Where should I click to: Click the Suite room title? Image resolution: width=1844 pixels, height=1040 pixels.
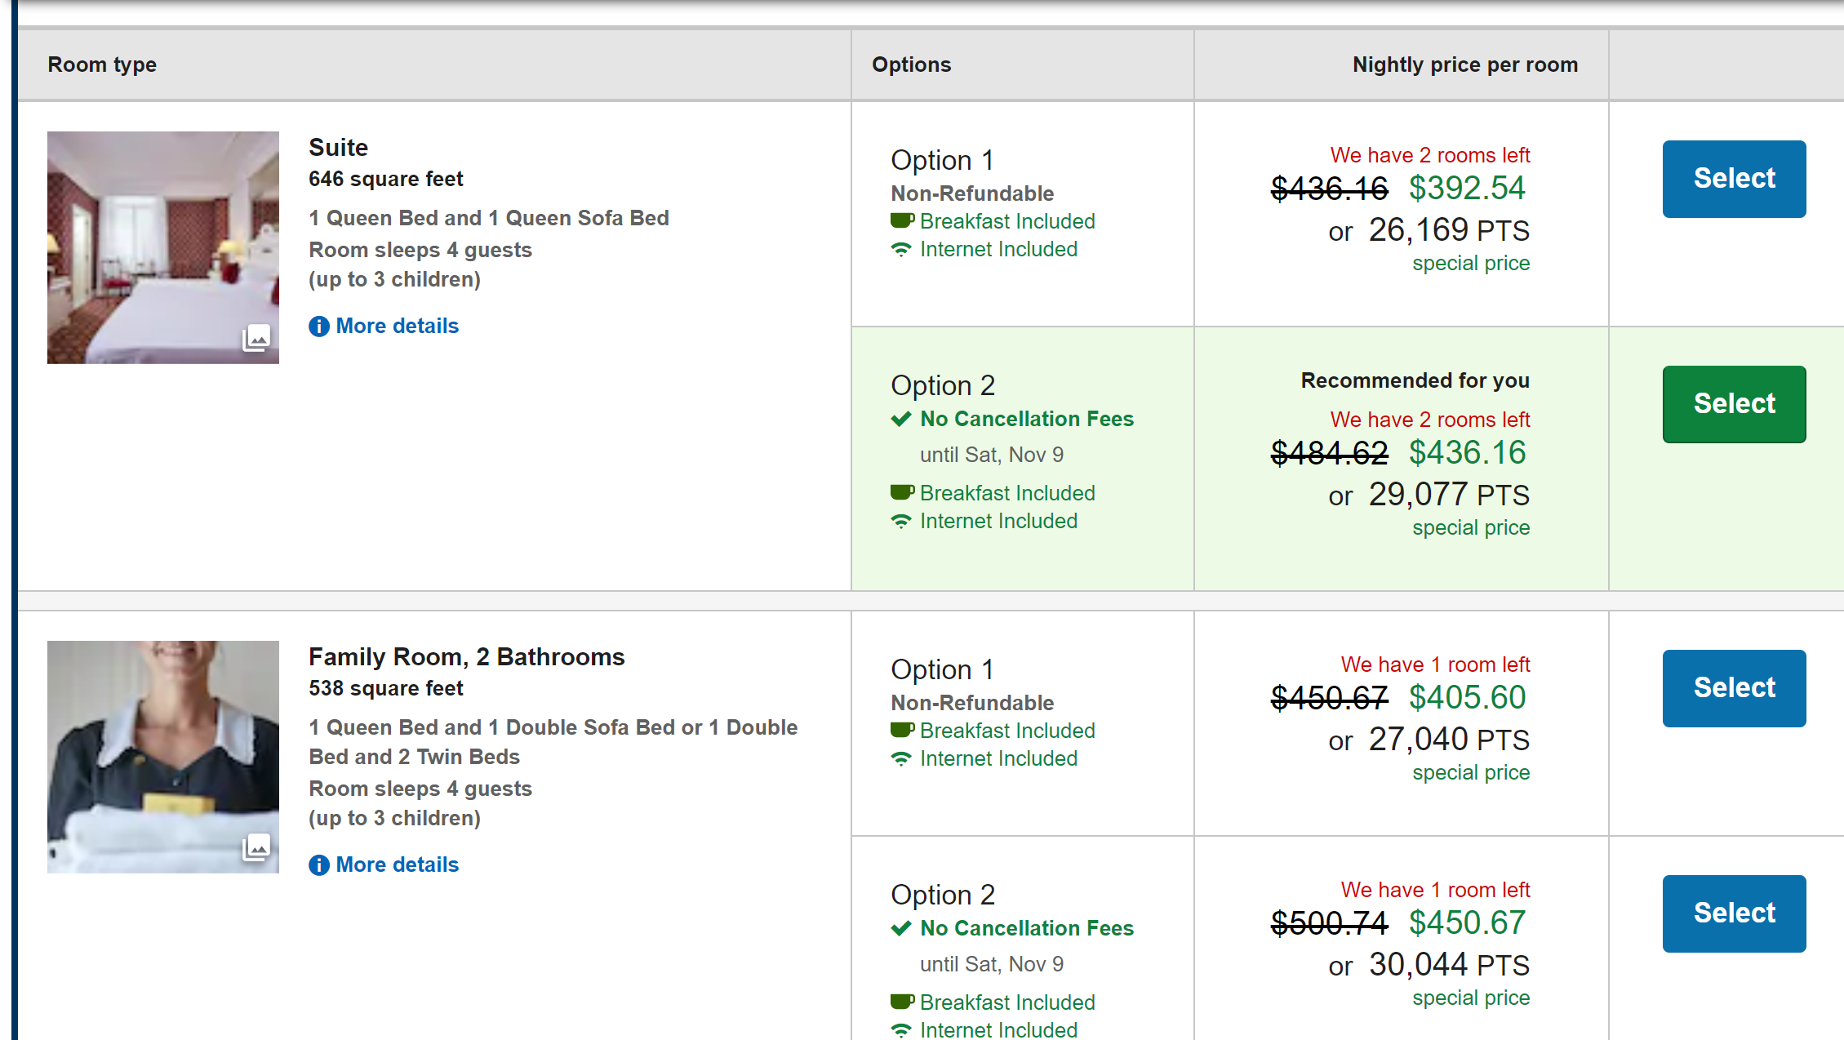click(x=338, y=148)
